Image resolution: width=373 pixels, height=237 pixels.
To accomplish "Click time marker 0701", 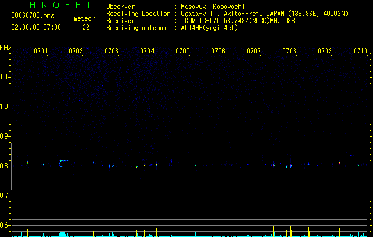I will pyautogui.click(x=41, y=50).
